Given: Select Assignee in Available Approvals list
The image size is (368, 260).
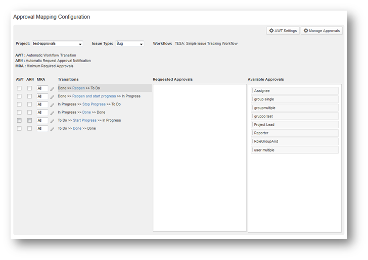Looking at the screenshot, I should click(294, 91).
